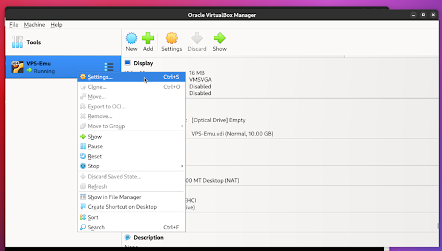The width and height of the screenshot is (442, 251).
Task: Select Create Shortcut on Desktop
Action: [x=122, y=207]
